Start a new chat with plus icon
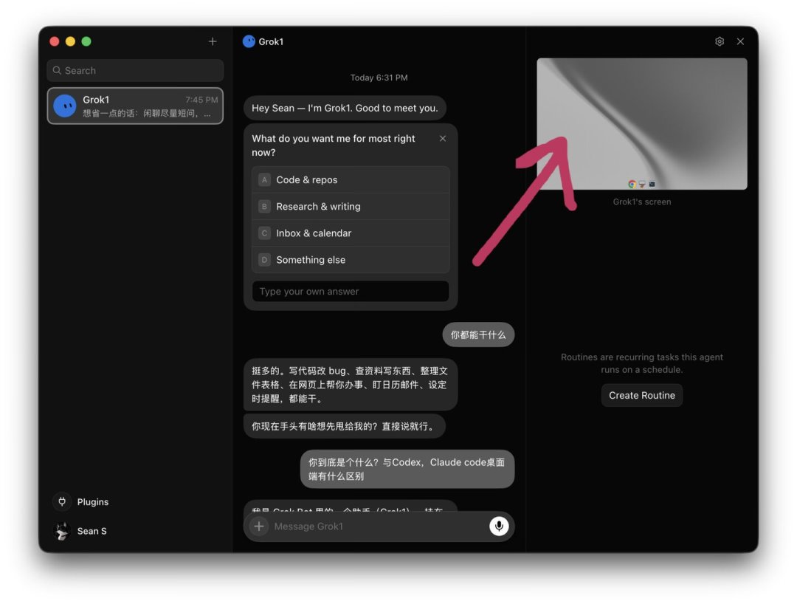The width and height of the screenshot is (797, 604). click(213, 41)
